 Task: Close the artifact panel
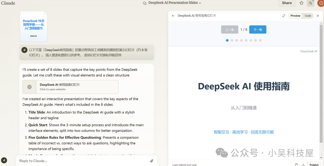(318, 16)
